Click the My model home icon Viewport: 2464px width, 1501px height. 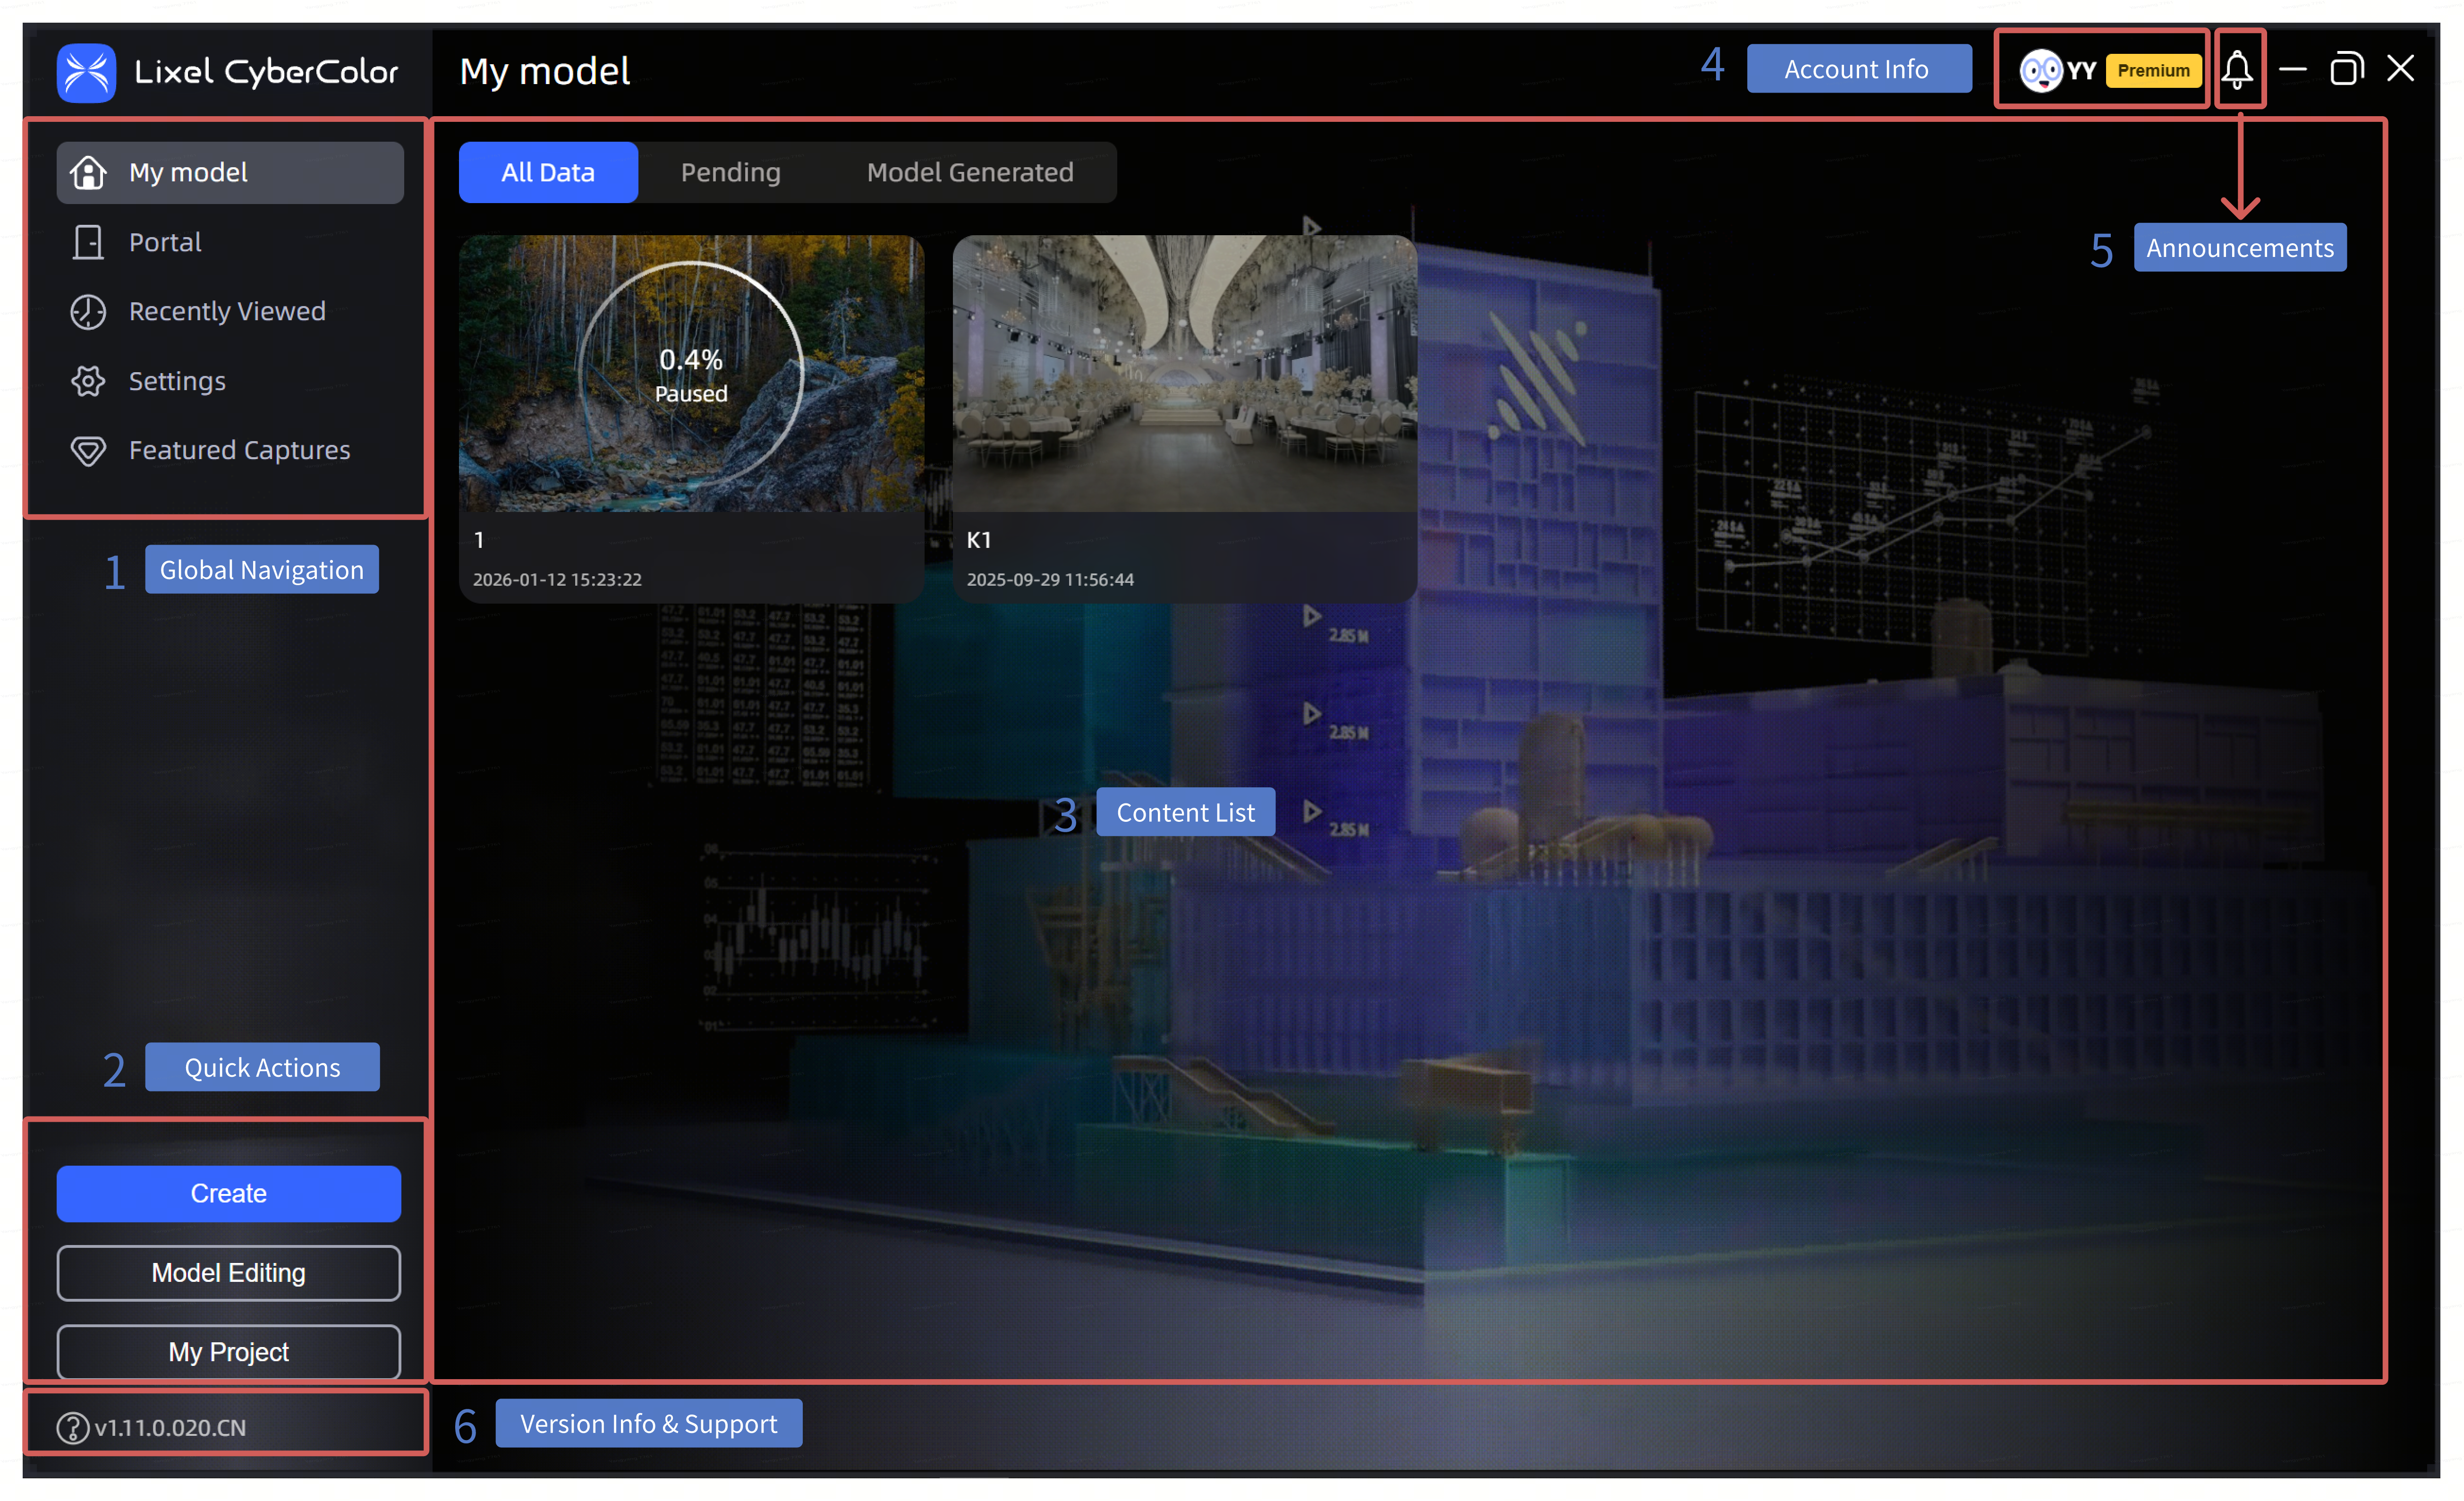[x=88, y=172]
